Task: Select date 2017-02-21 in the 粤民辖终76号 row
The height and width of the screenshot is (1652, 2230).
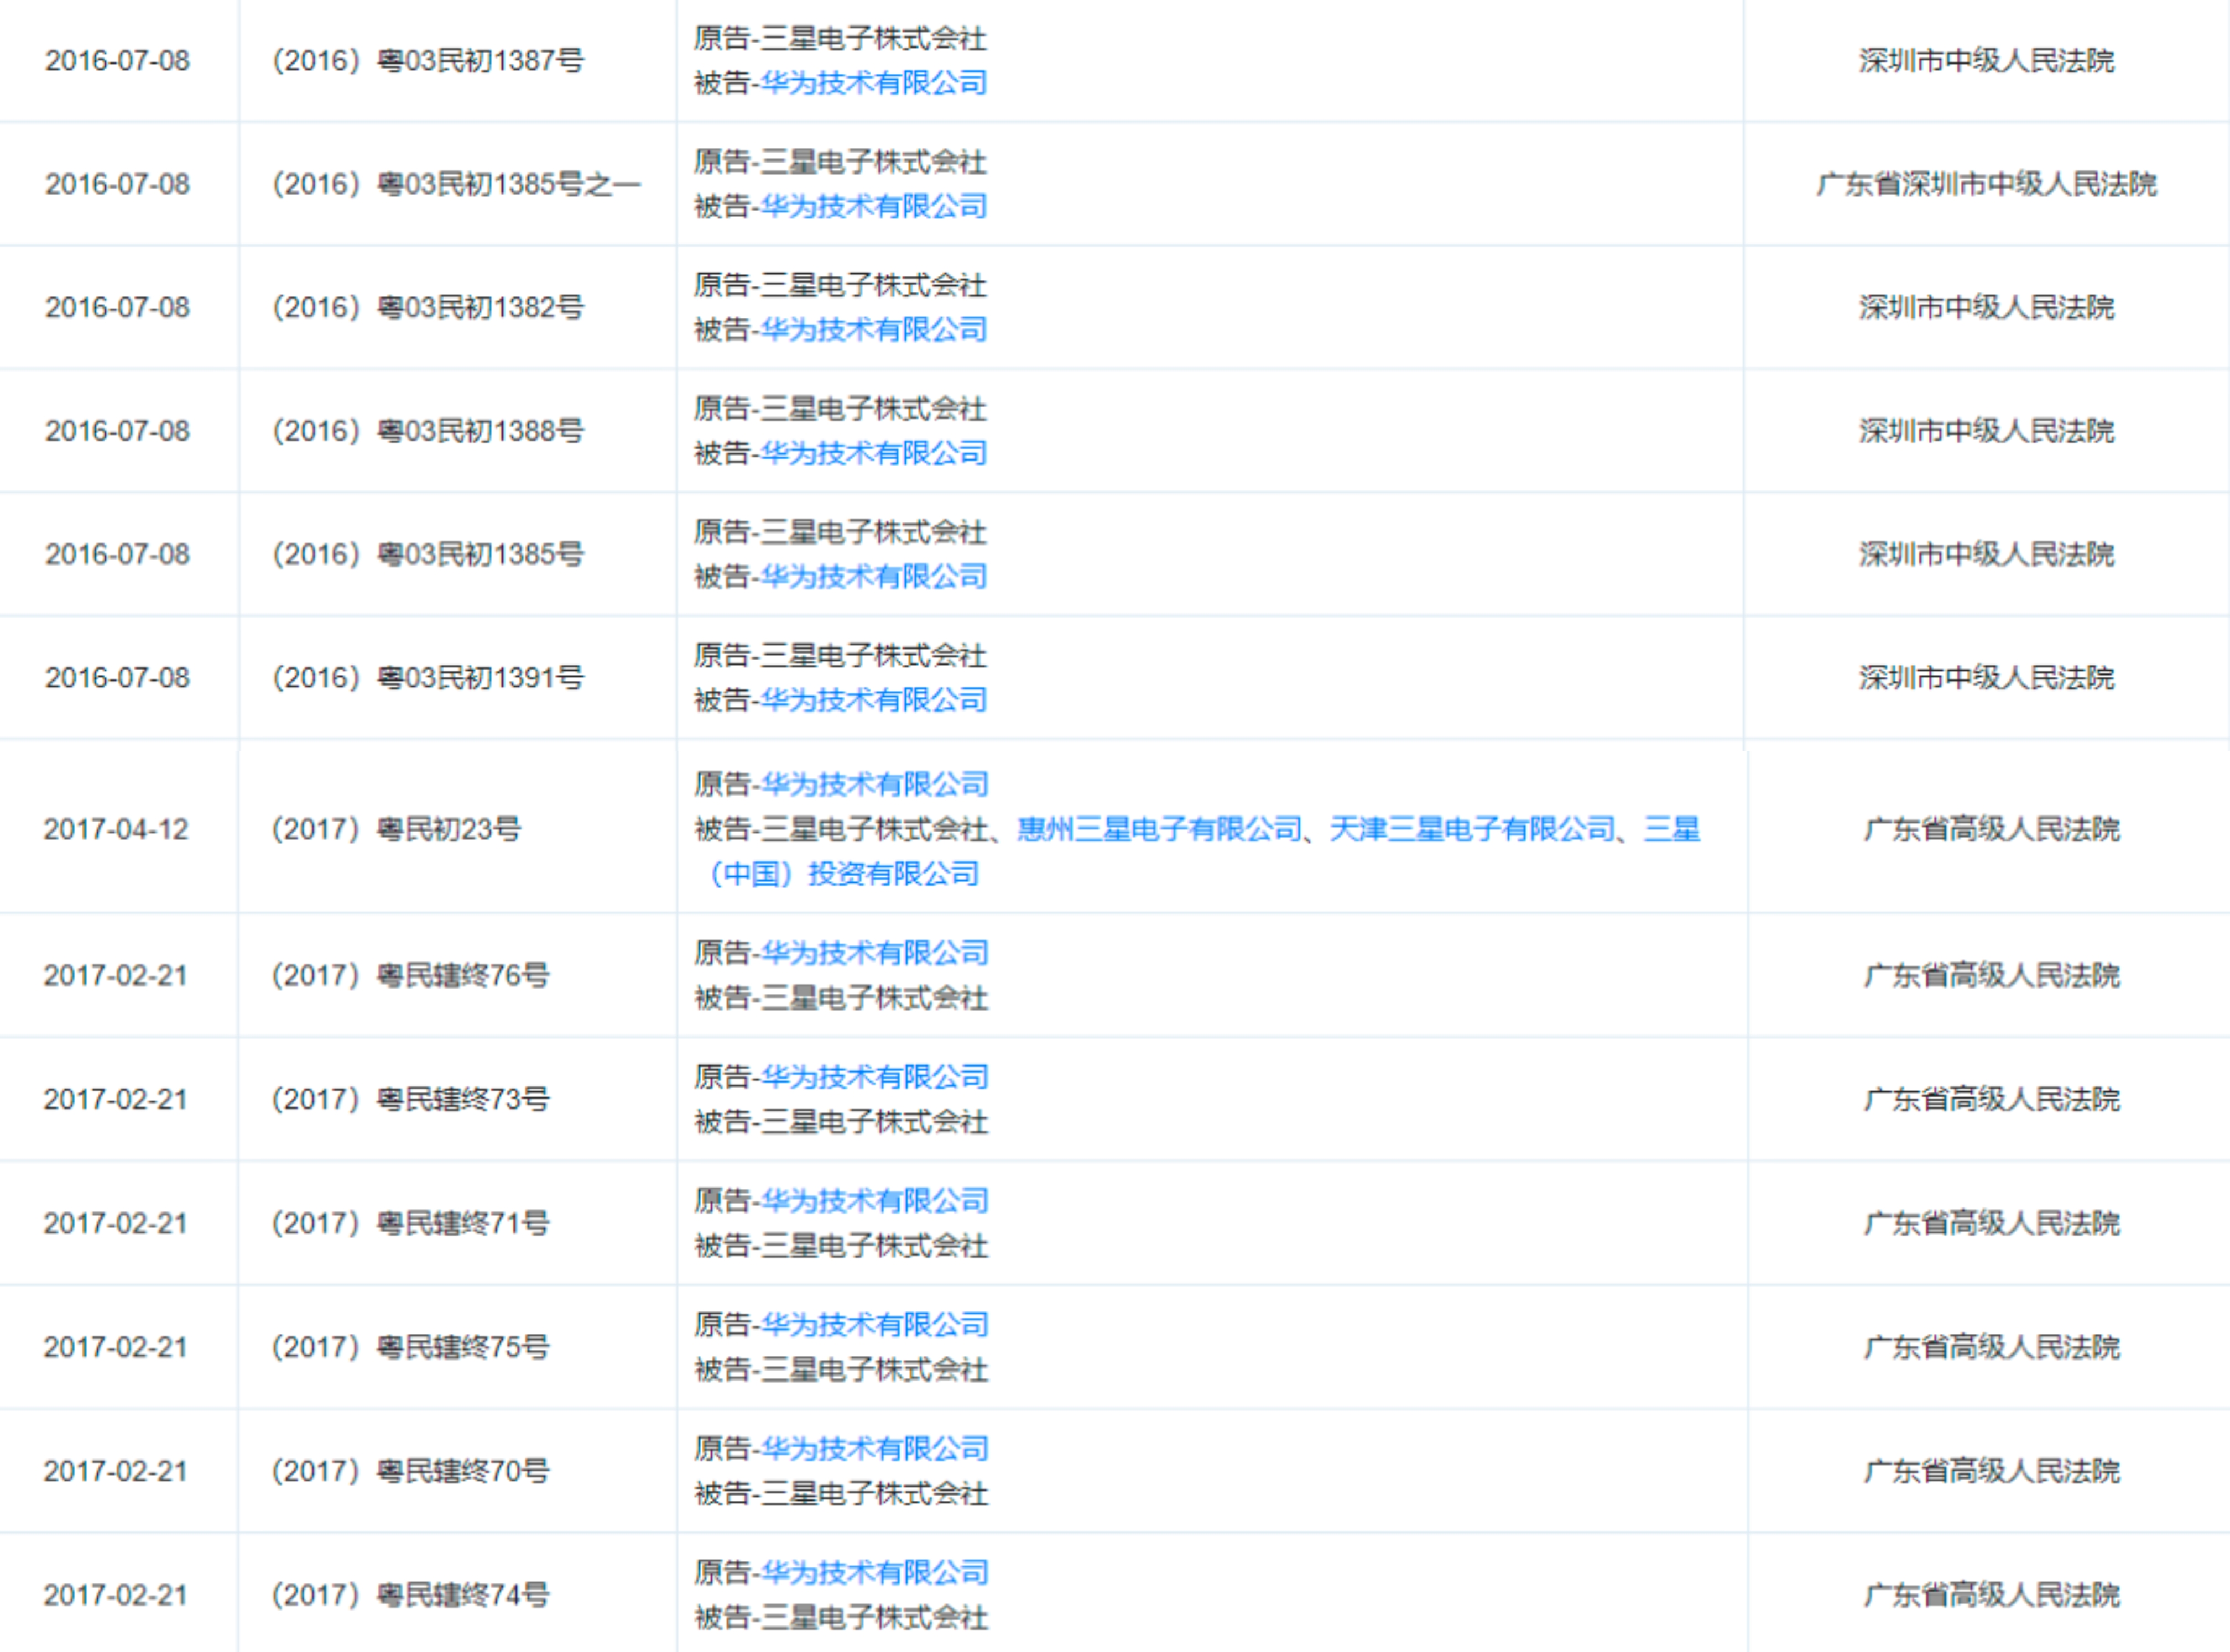Action: [x=116, y=976]
